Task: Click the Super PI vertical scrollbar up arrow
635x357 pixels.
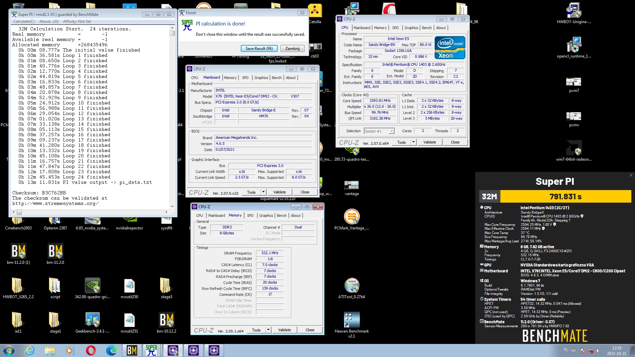Action: (x=172, y=28)
